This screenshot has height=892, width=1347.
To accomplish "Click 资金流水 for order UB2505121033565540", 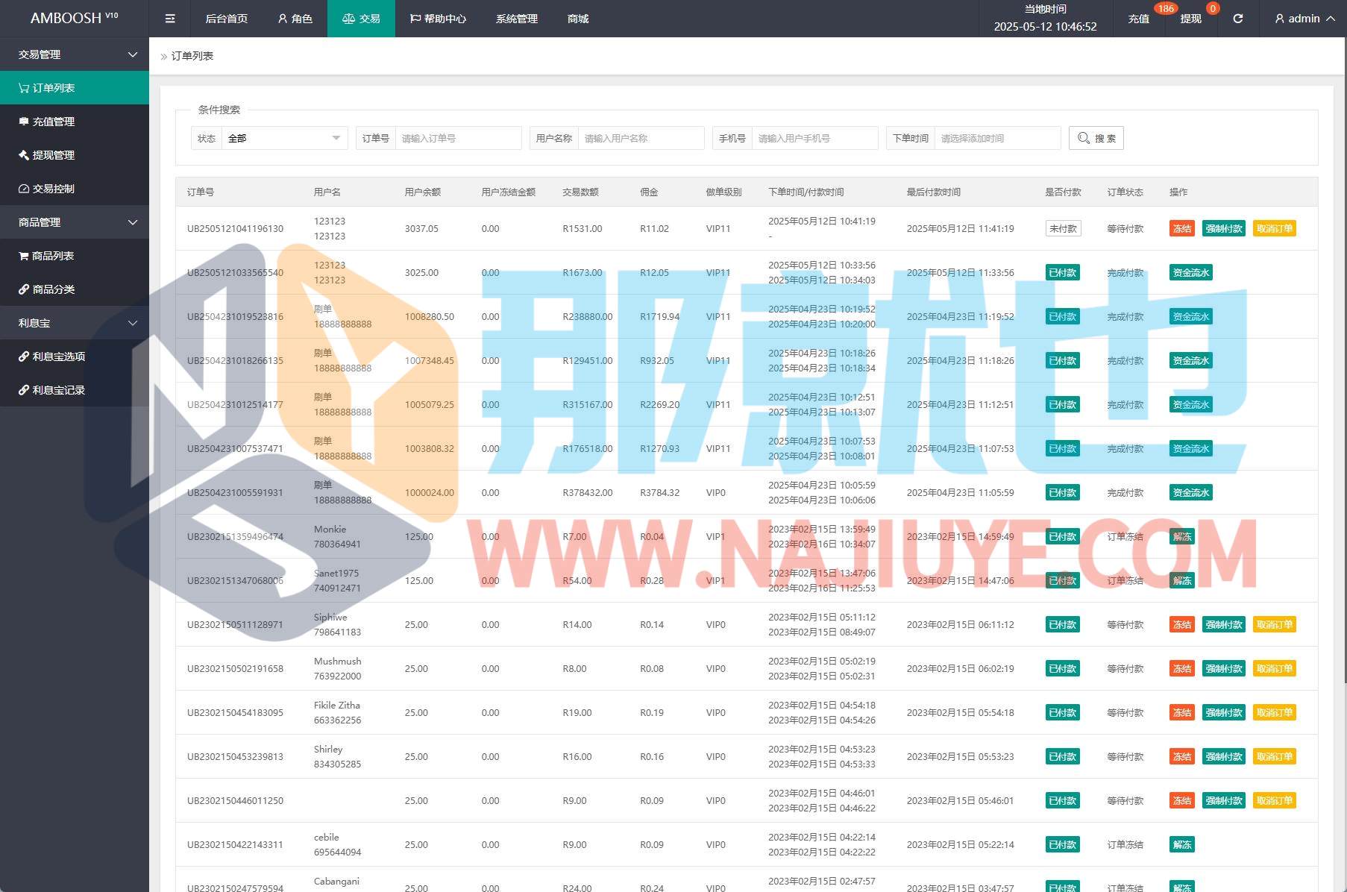I will click(x=1191, y=273).
